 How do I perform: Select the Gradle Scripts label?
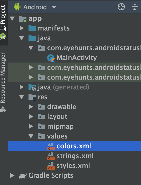(x=51, y=175)
